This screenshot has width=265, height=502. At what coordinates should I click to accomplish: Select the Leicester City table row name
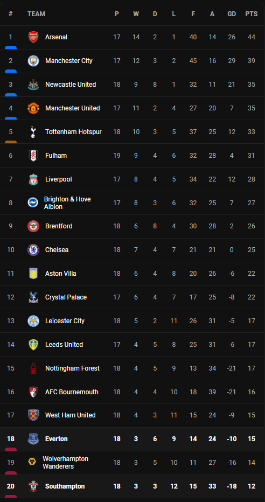point(65,321)
